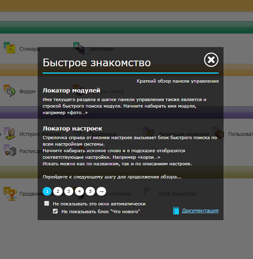Open the Пользователи module icon

pyautogui.click(x=218, y=133)
